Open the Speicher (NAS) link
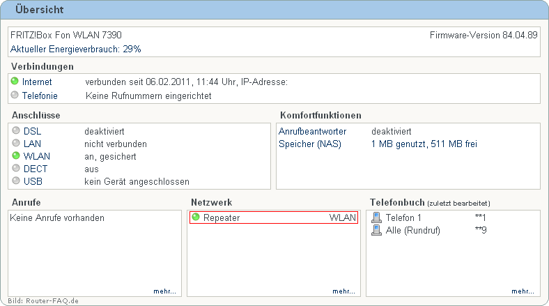Screen dimensions: 549x306 [x=310, y=144]
